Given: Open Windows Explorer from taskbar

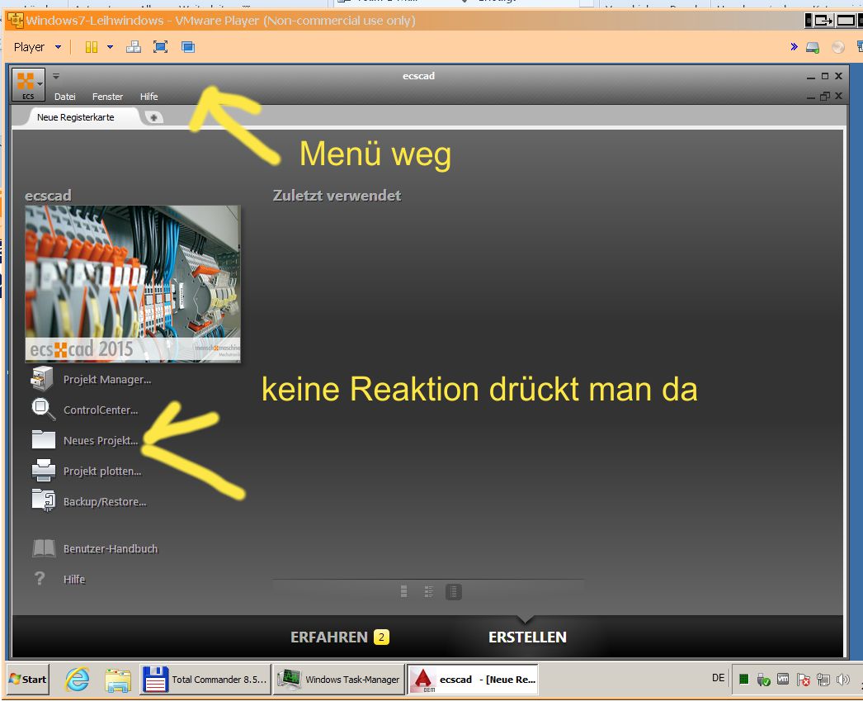Looking at the screenshot, I should (118, 680).
